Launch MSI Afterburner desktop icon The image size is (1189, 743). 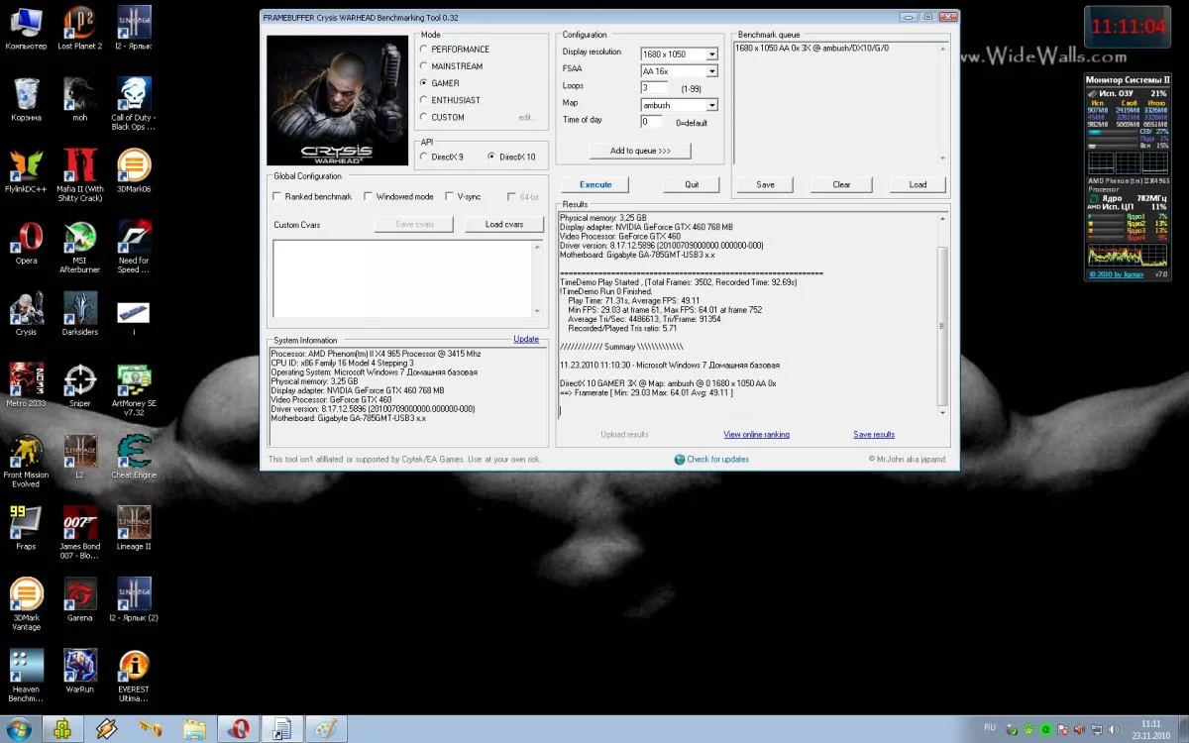pyautogui.click(x=79, y=238)
